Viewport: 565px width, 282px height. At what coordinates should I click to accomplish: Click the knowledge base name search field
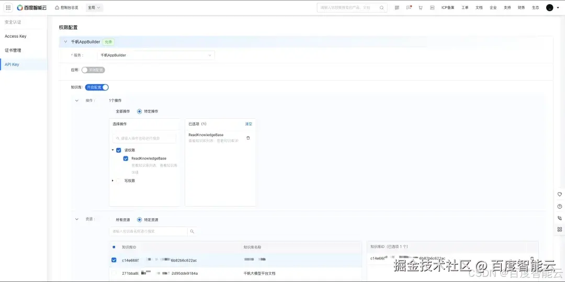pyautogui.click(x=148, y=231)
